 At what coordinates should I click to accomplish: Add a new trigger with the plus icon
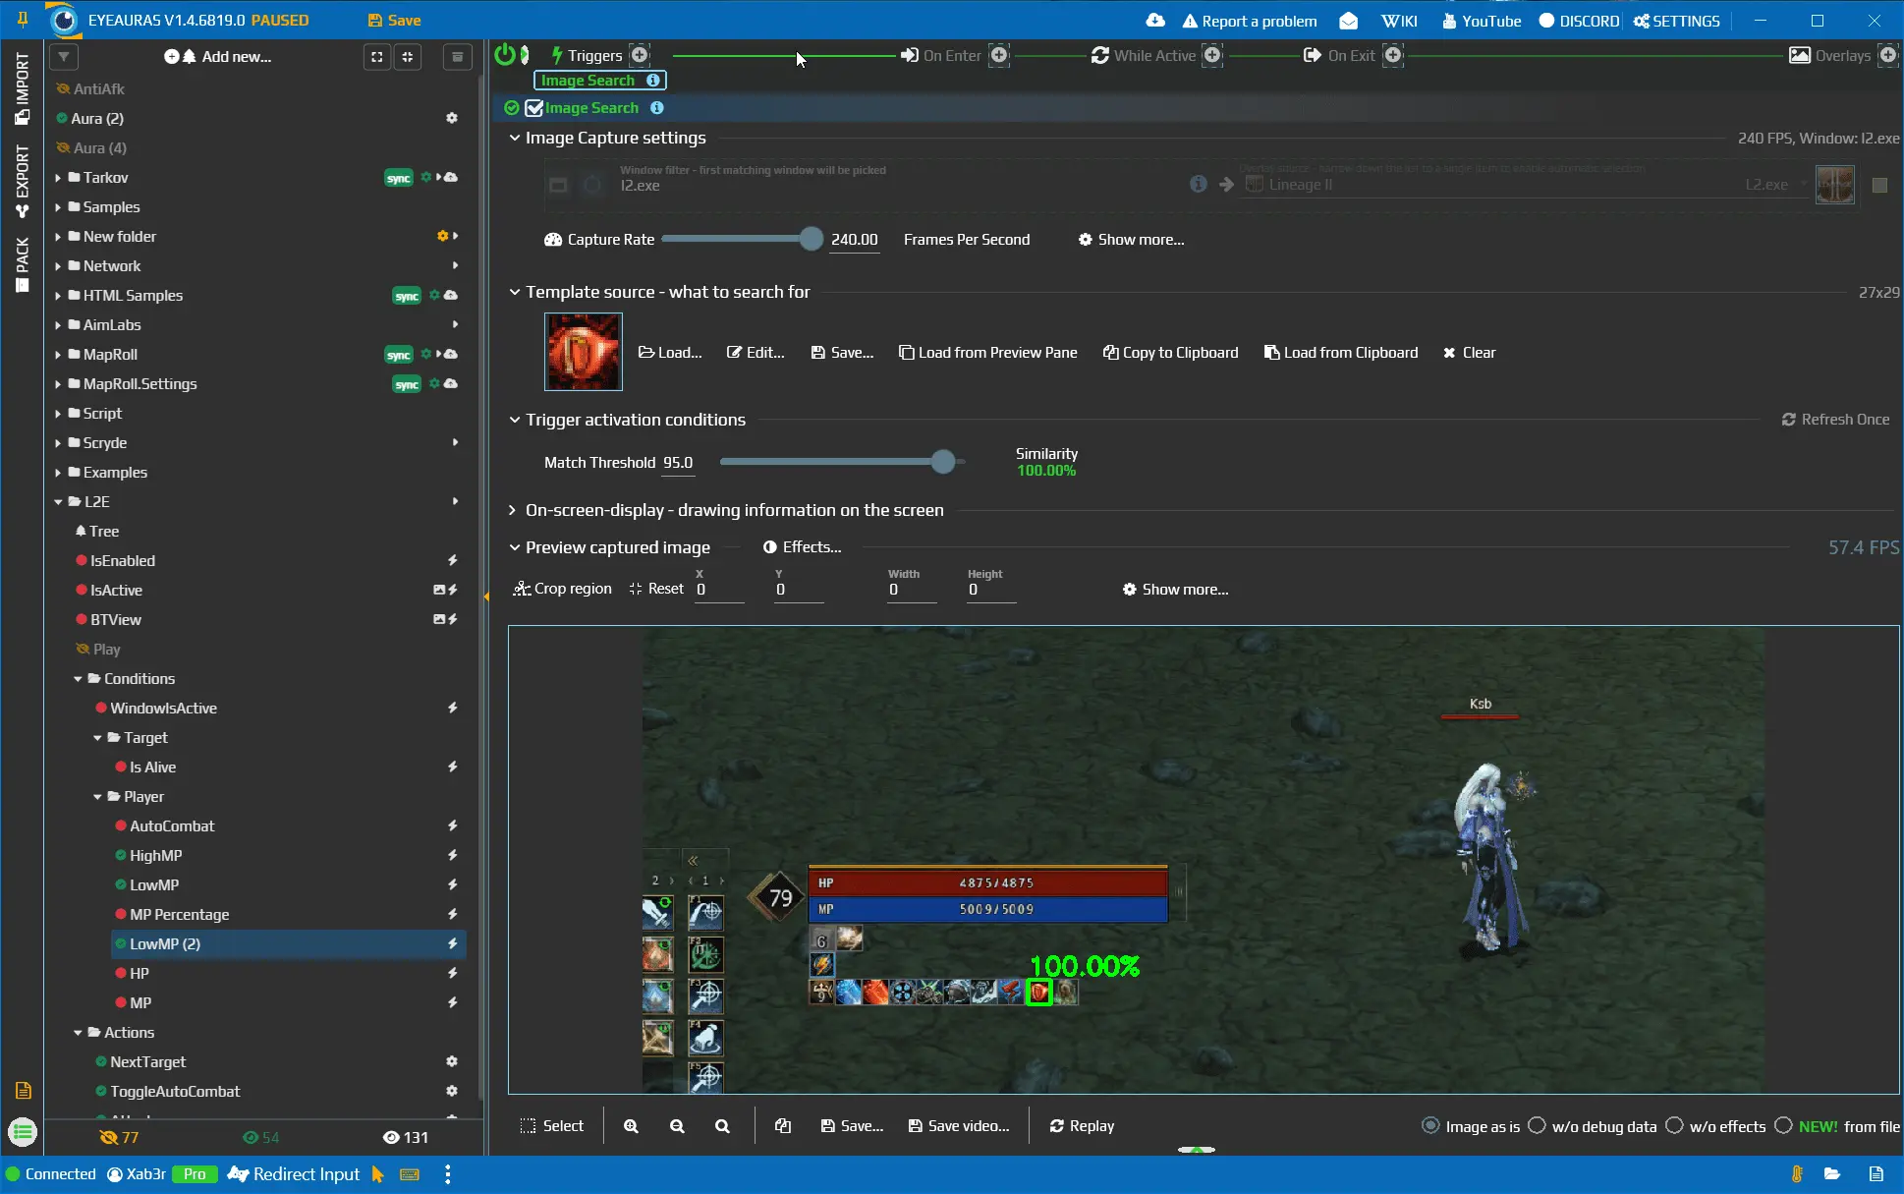[640, 55]
